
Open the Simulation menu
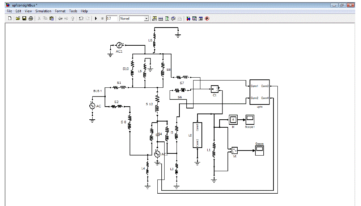pyautogui.click(x=43, y=11)
